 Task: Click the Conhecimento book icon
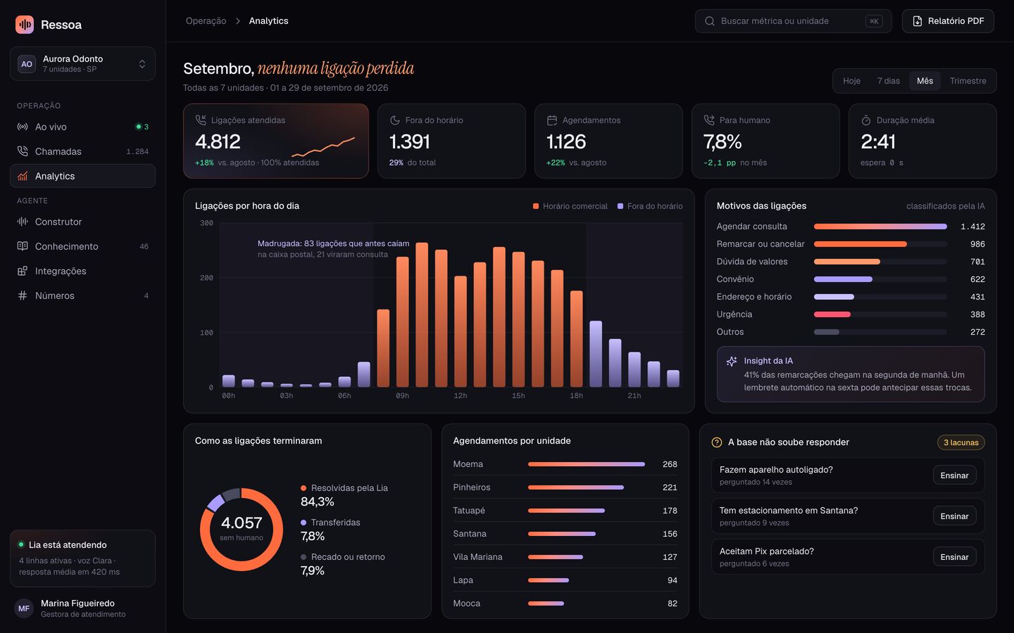coord(23,246)
